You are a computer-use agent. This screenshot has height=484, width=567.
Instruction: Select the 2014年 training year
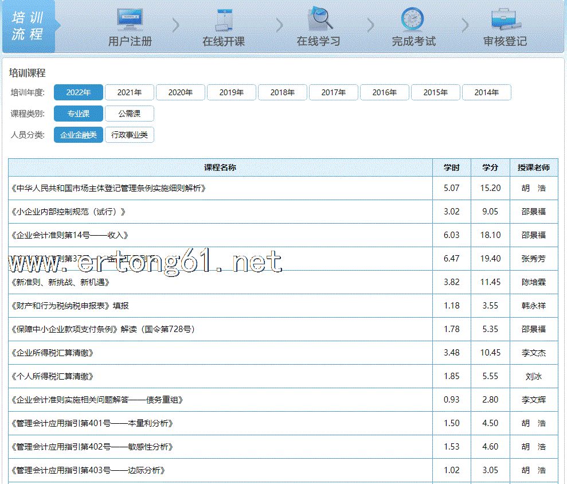coord(486,92)
